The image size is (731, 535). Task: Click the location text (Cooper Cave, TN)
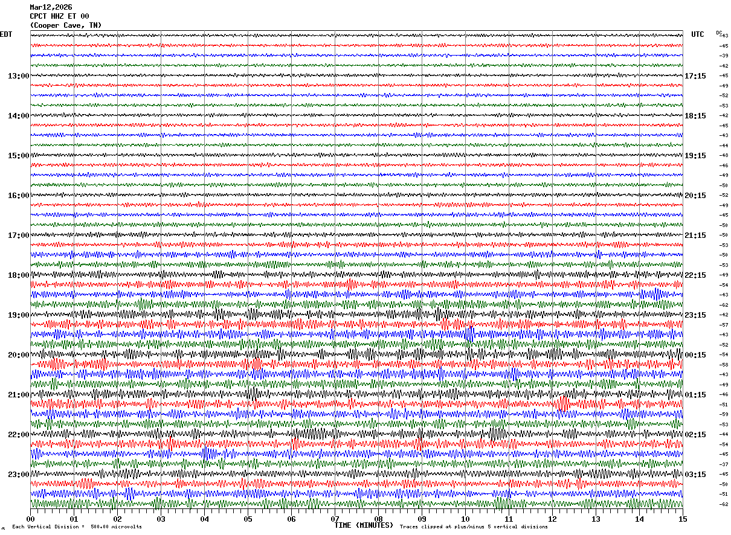pos(66,25)
